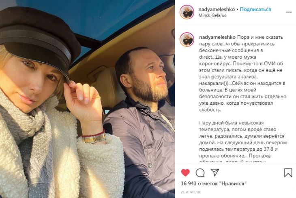296x198 pixels.
Task: Unlike the post with the red heart icon
Action: tap(185, 173)
